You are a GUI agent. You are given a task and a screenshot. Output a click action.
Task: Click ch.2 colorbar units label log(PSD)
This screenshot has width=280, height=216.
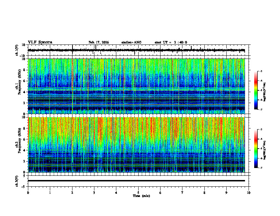click(265, 150)
